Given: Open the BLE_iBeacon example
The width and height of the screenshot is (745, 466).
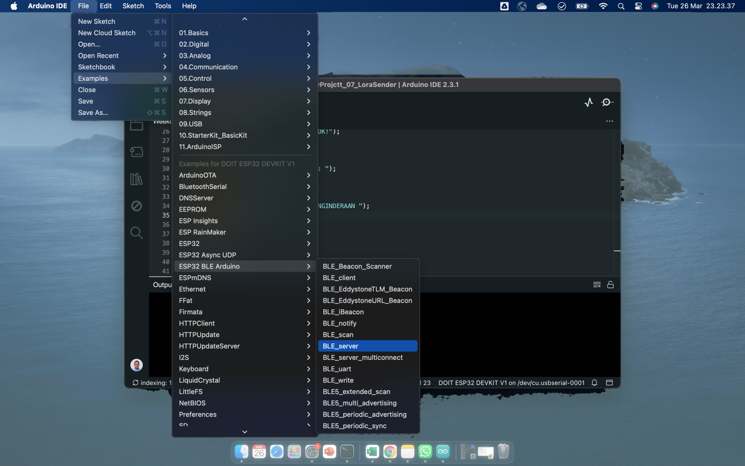Looking at the screenshot, I should (368, 312).
